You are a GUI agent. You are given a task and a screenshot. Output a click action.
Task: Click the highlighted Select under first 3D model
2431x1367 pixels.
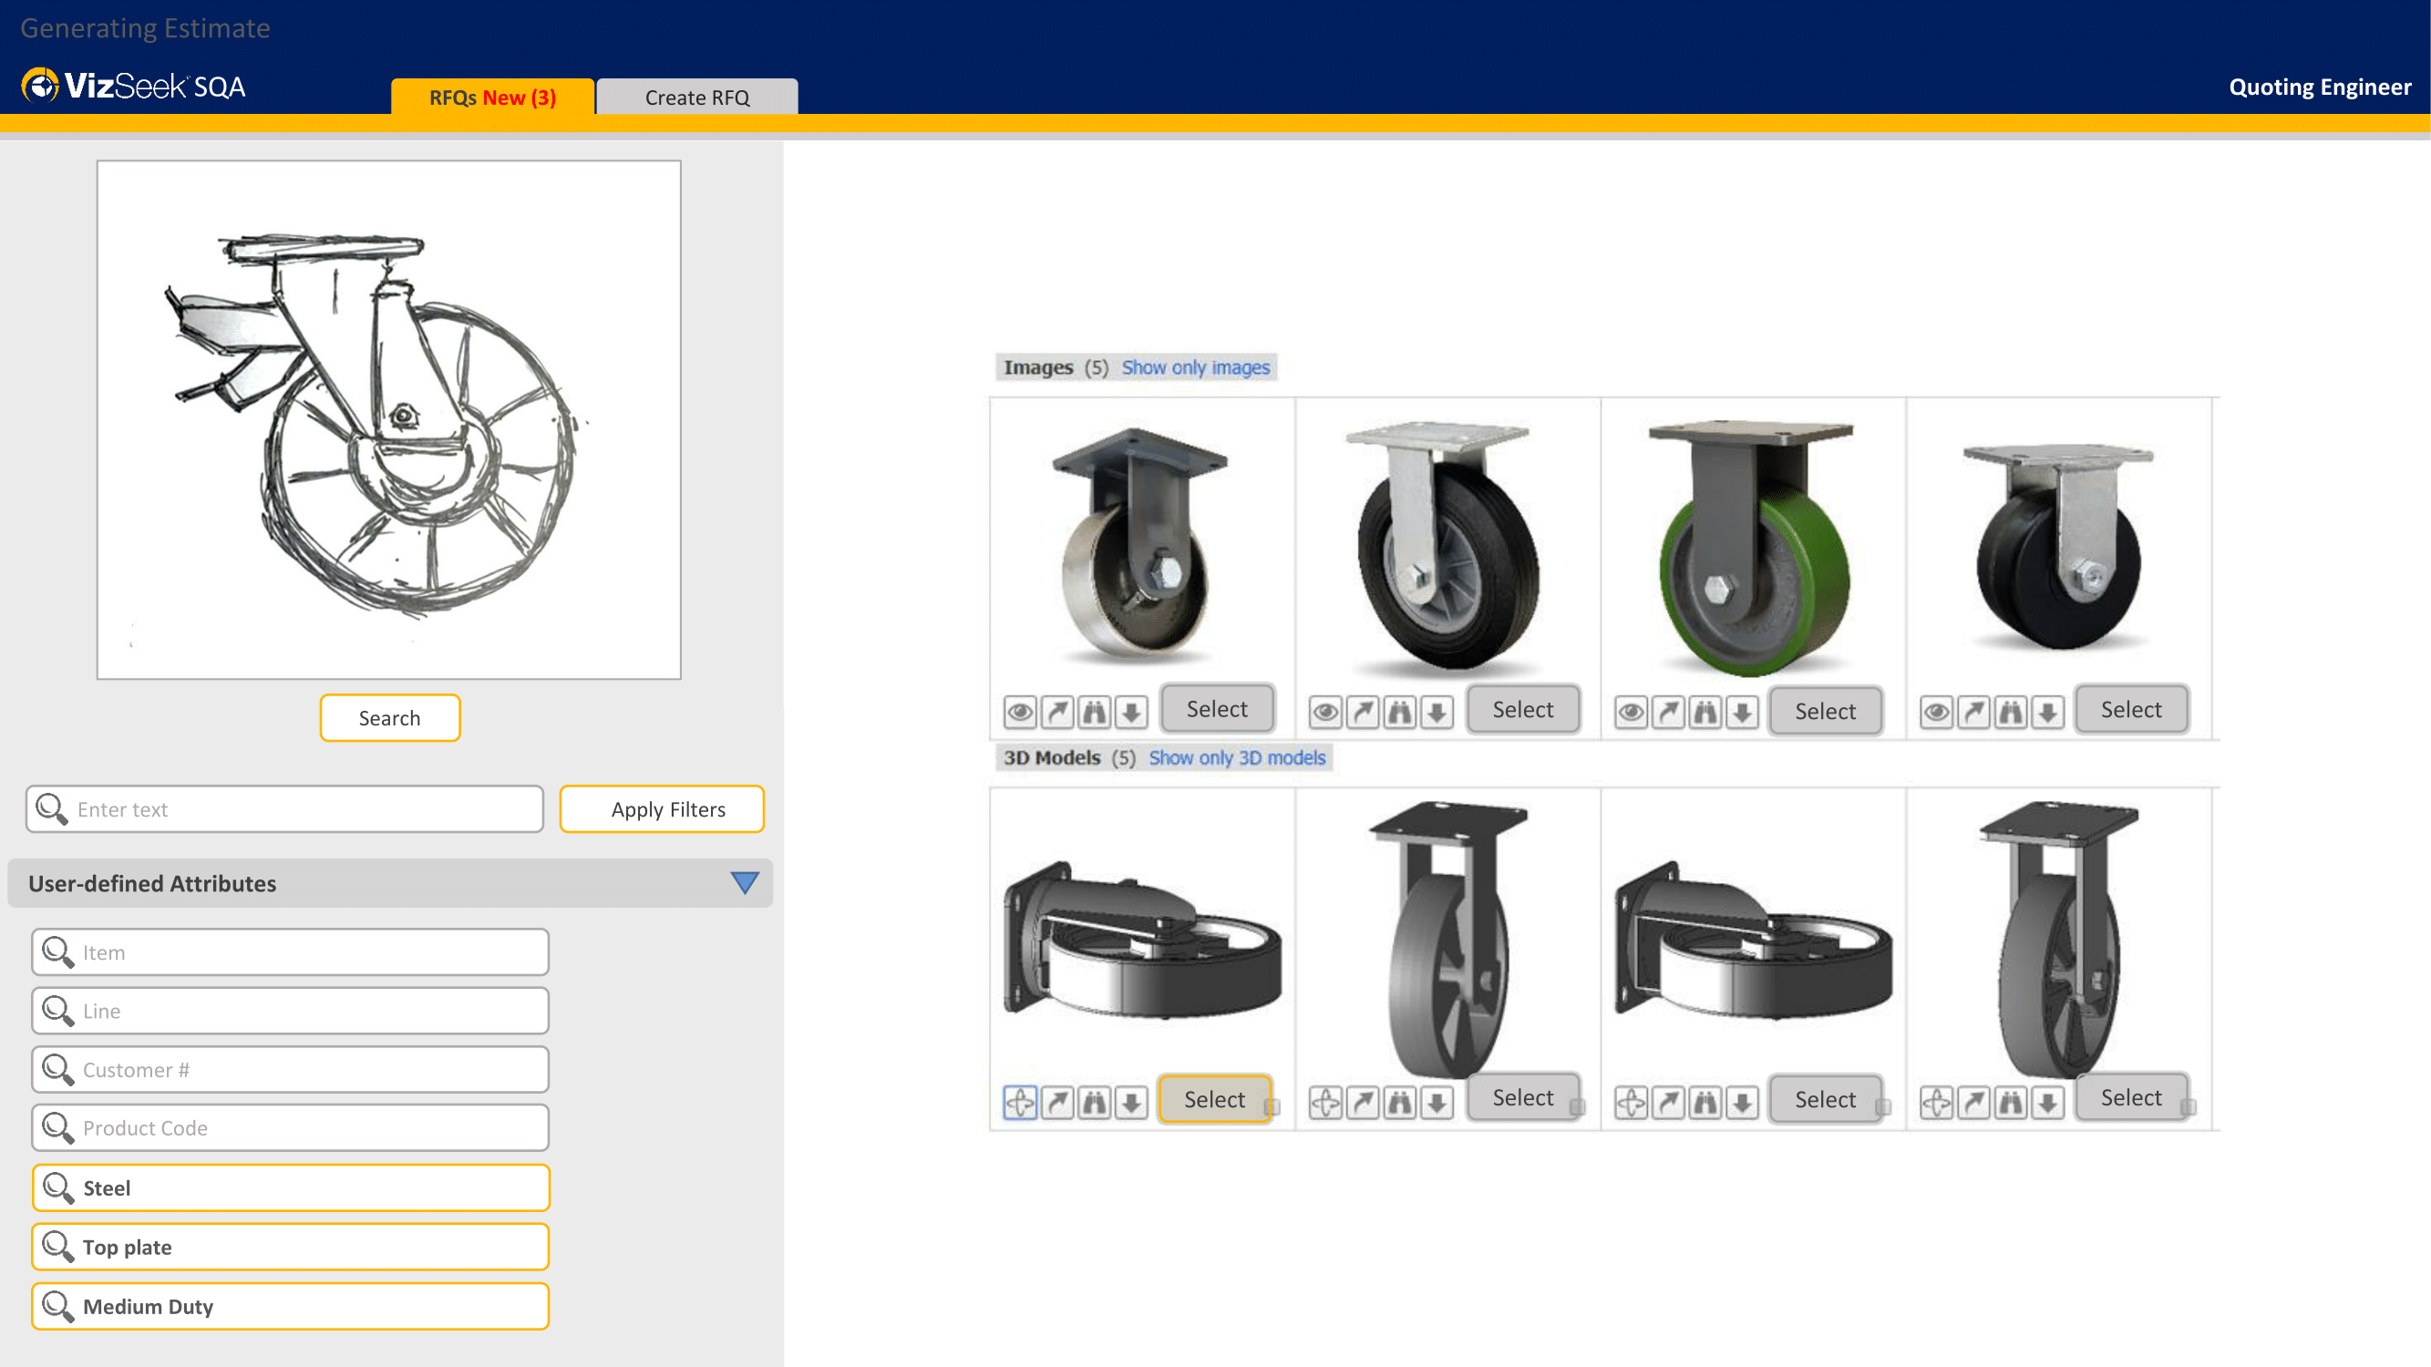[1214, 1099]
